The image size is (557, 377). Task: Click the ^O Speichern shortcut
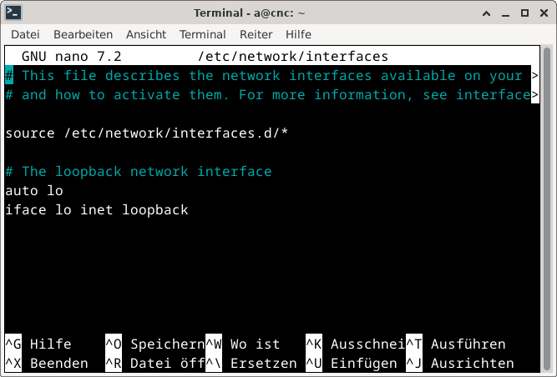click(155, 344)
